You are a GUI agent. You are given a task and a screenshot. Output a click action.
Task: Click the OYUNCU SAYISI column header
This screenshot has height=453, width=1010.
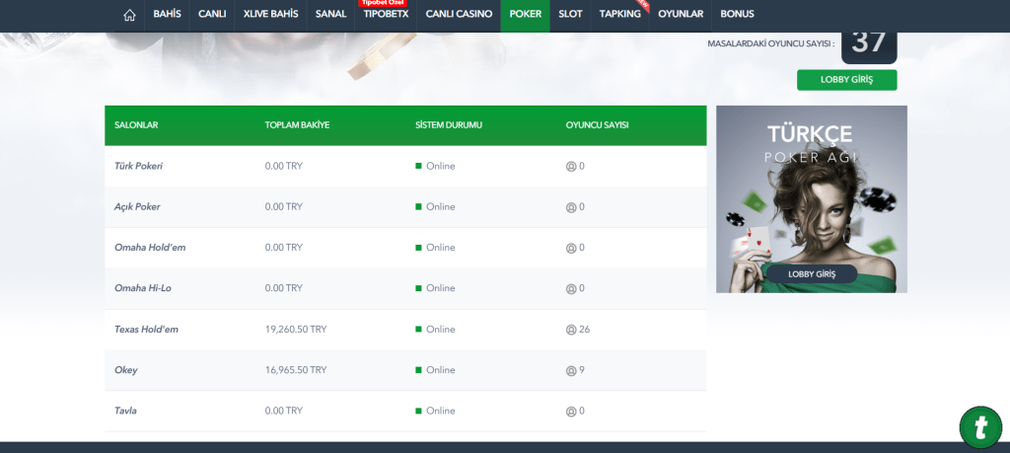597,125
